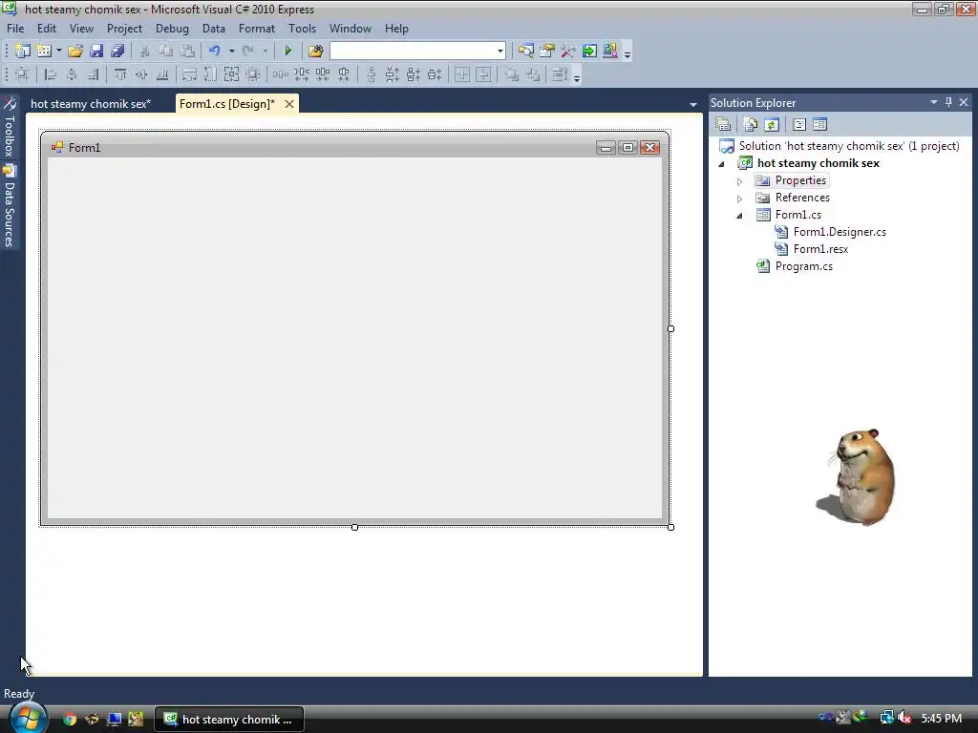Open the active documents list dropdown arrow
978x733 pixels.
[693, 105]
